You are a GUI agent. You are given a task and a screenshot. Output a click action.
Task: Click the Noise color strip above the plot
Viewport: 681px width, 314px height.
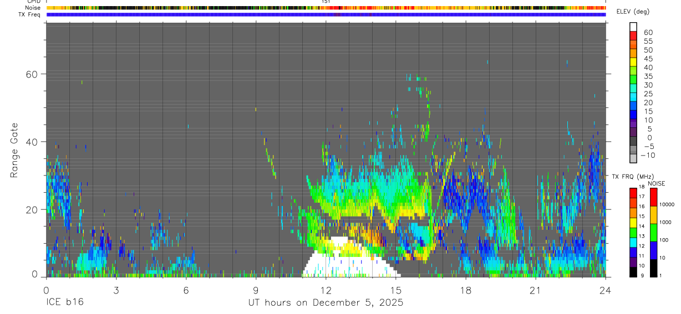click(326, 8)
